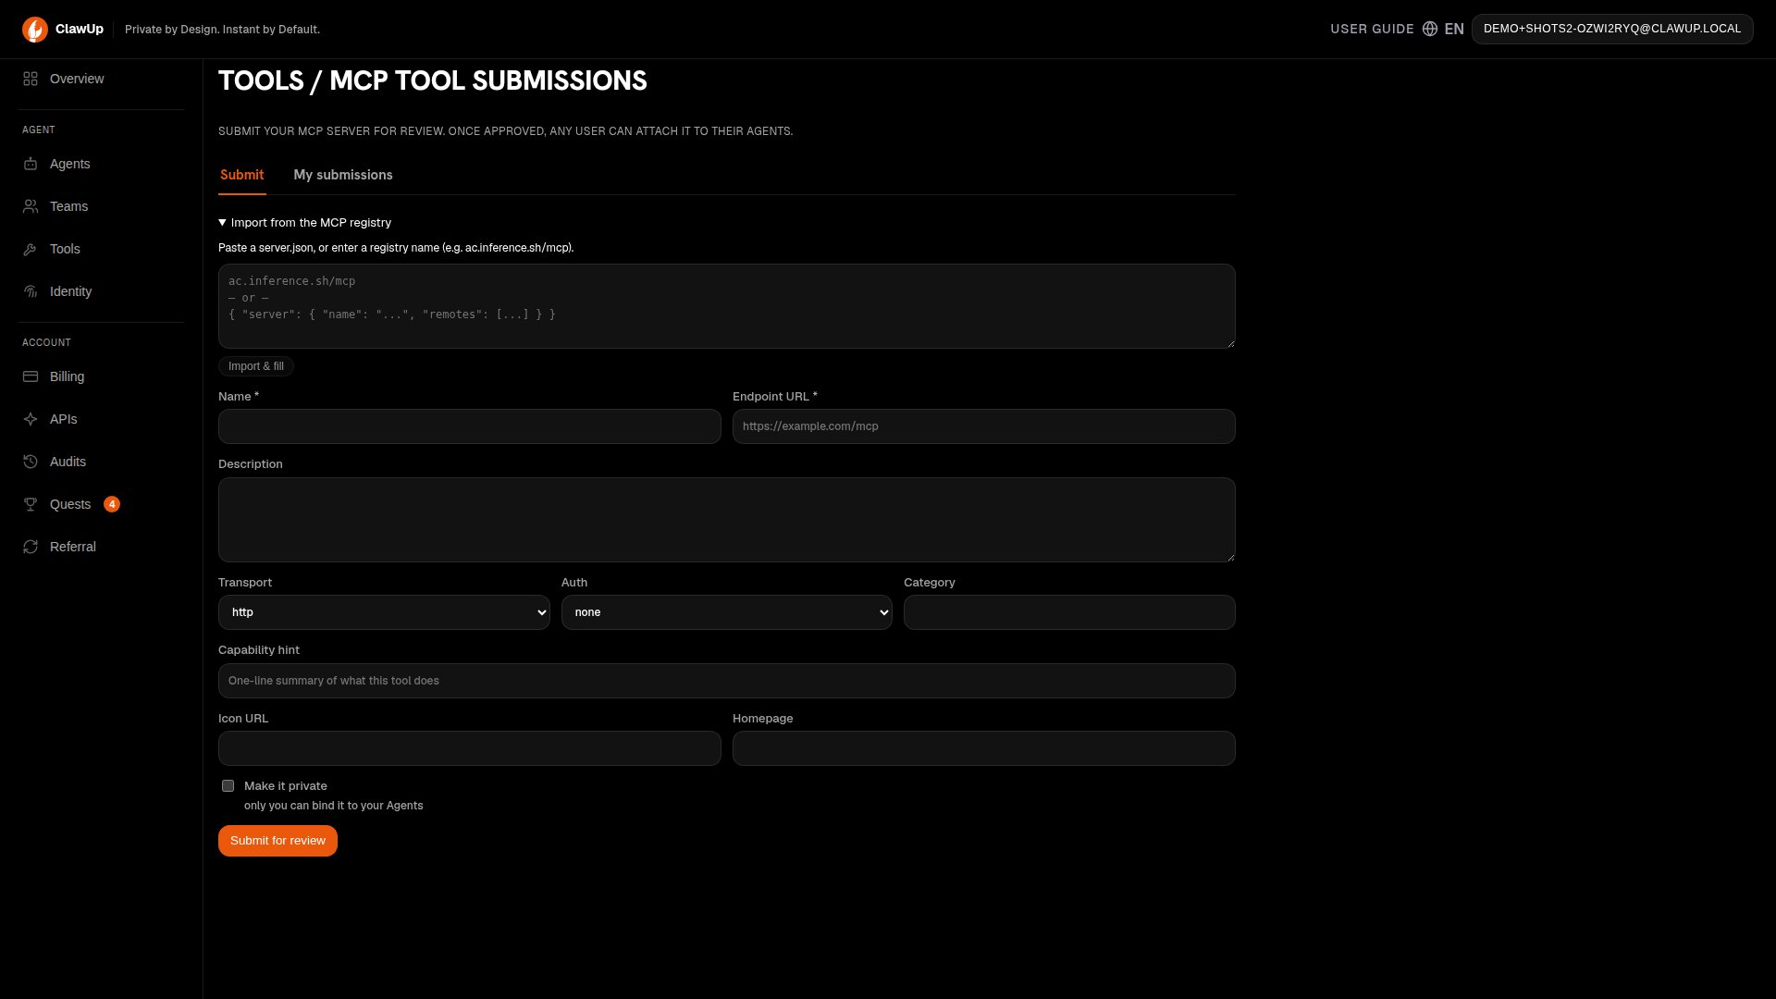Open the Overview page in sidebar
Image resolution: width=1776 pixels, height=999 pixels.
(x=102, y=79)
